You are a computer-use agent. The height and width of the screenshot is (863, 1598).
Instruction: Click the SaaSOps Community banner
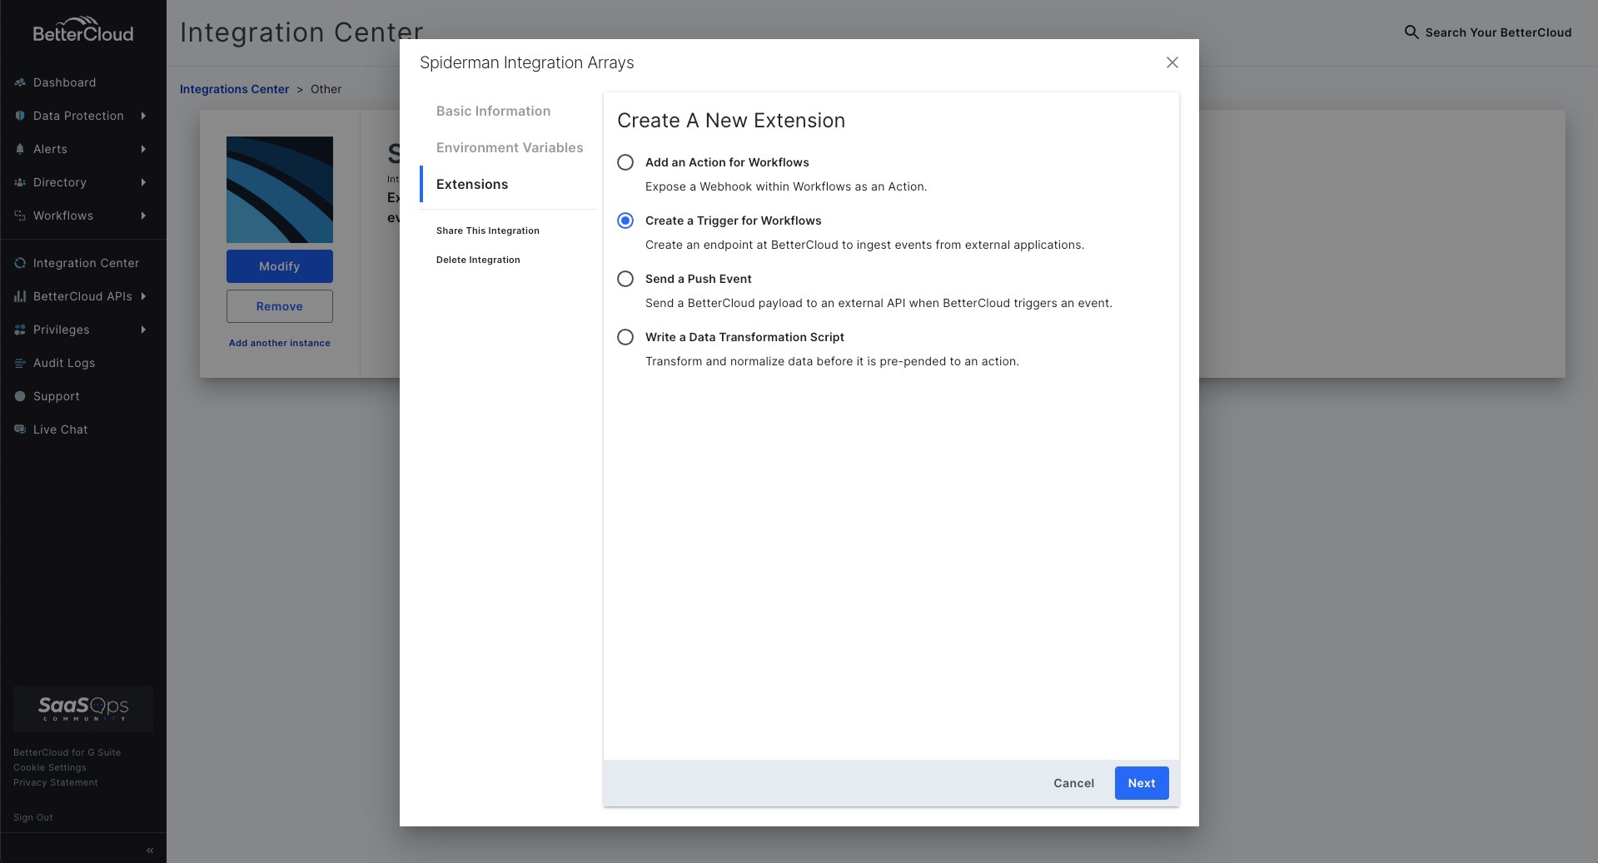coord(83,708)
